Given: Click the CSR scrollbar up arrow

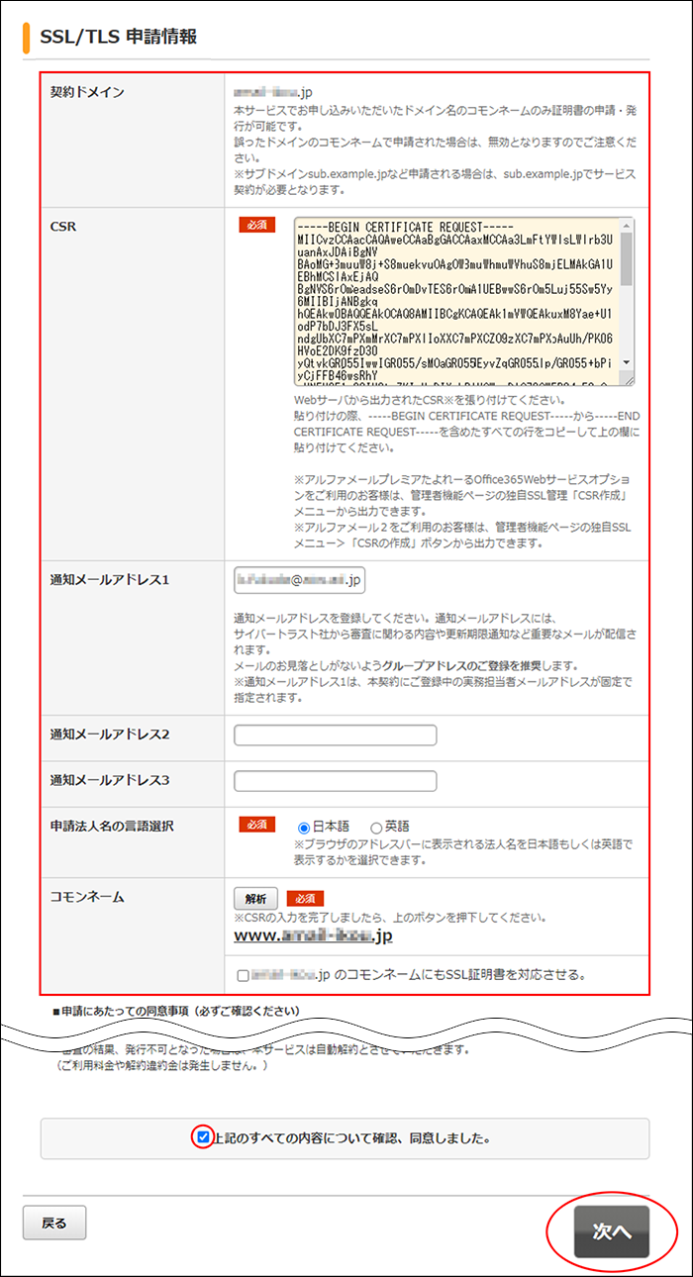Looking at the screenshot, I should pyautogui.click(x=627, y=226).
